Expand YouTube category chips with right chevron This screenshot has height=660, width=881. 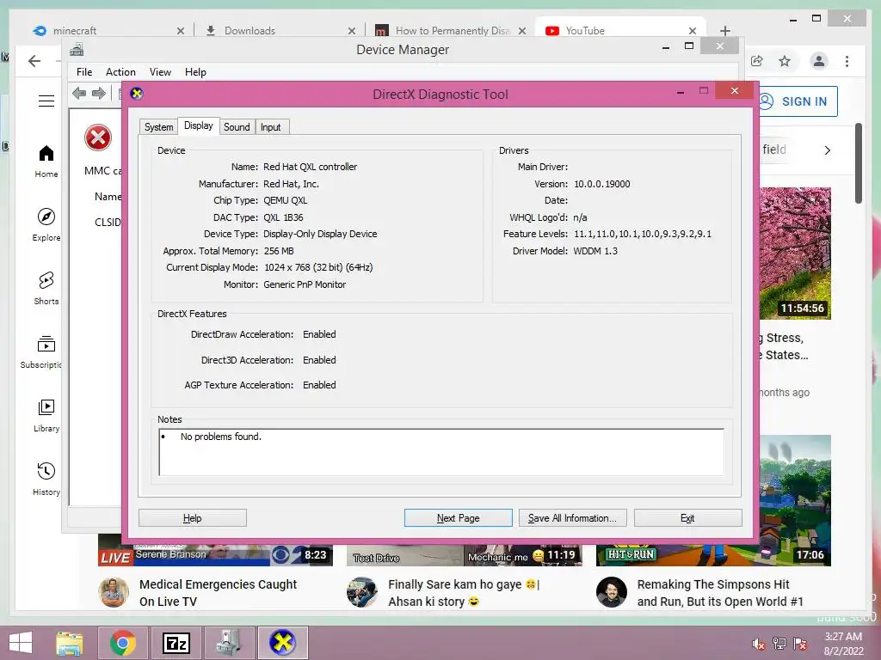tap(827, 150)
